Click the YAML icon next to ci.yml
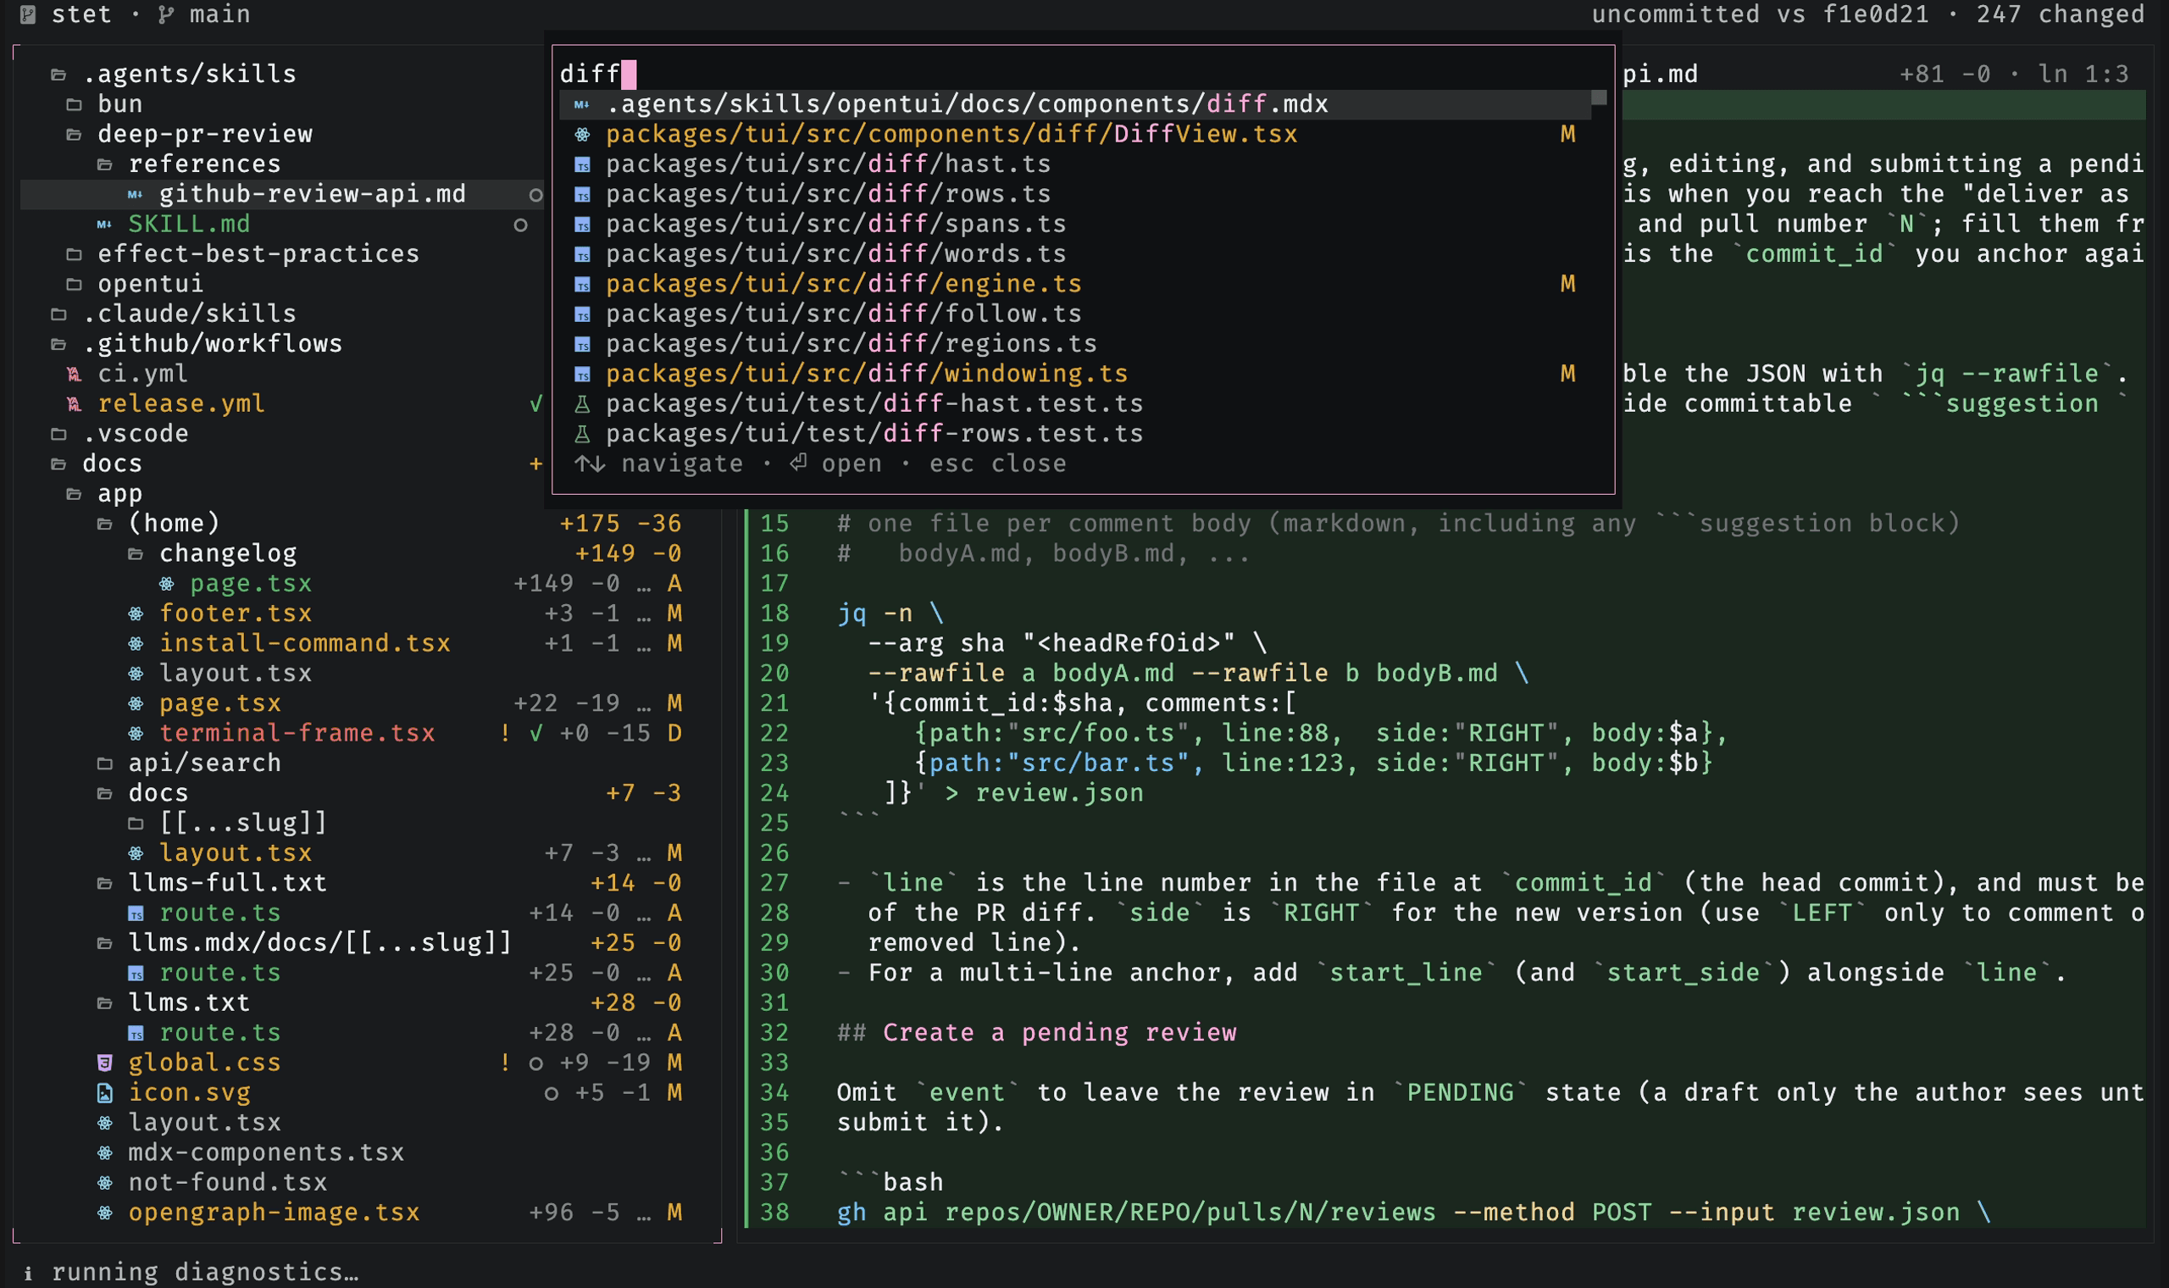Image resolution: width=2169 pixels, height=1288 pixels. pyautogui.click(x=75, y=374)
